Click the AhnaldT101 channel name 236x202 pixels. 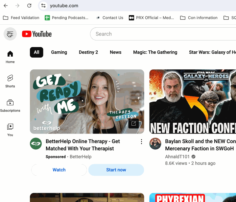(x=177, y=157)
